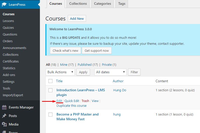Click Quick Edit for Introduction LearnPress
The height and width of the screenshot is (133, 200).
pos(72,101)
